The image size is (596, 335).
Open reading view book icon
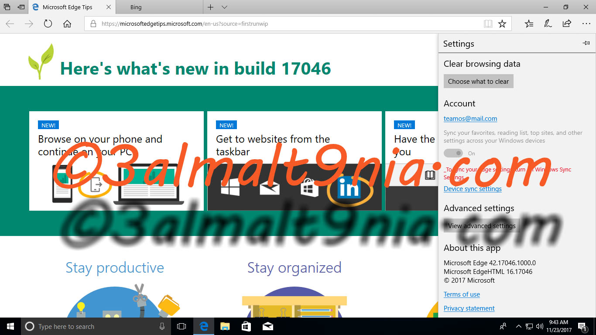pyautogui.click(x=488, y=24)
